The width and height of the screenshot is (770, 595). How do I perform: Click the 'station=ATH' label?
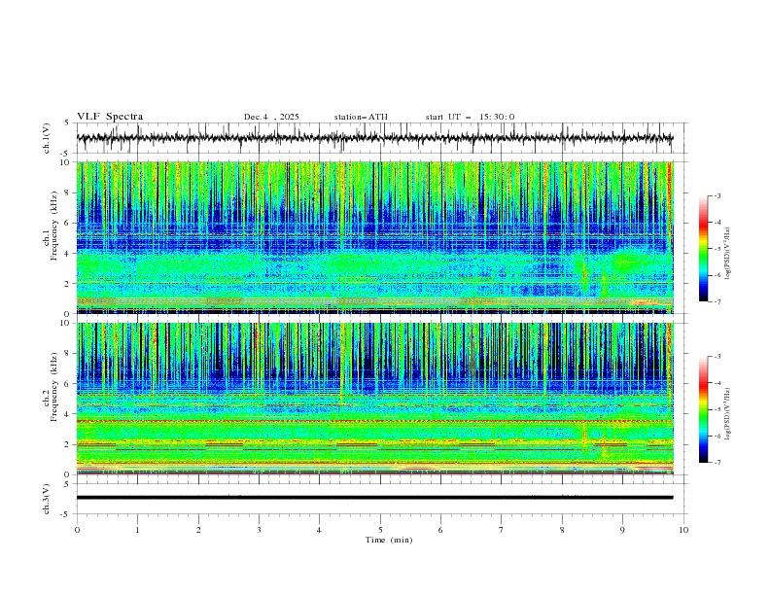click(361, 117)
